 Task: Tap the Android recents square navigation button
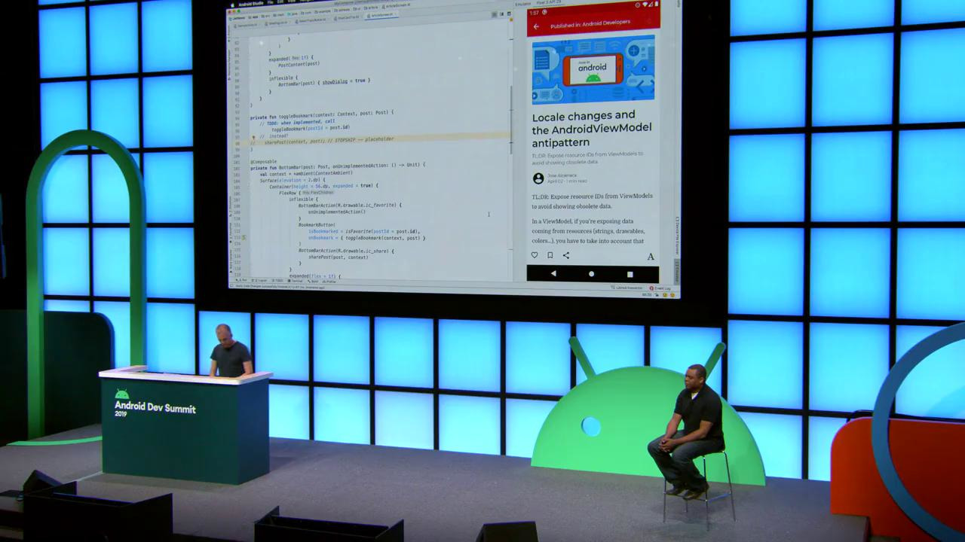(x=630, y=275)
